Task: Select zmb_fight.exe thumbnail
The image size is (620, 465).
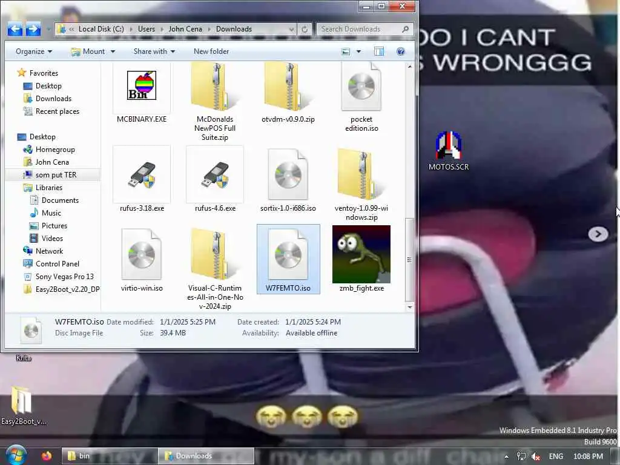Action: tap(361, 254)
